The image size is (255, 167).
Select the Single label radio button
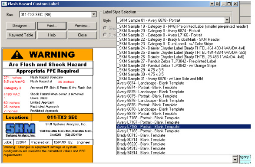pyautogui.click(x=105, y=28)
